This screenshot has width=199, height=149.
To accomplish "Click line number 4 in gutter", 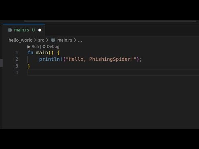I will 17,72.
